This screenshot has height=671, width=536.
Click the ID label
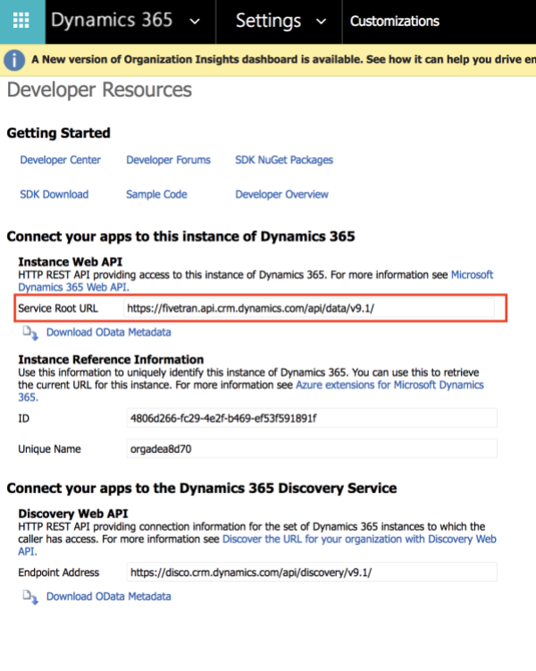[x=23, y=418]
